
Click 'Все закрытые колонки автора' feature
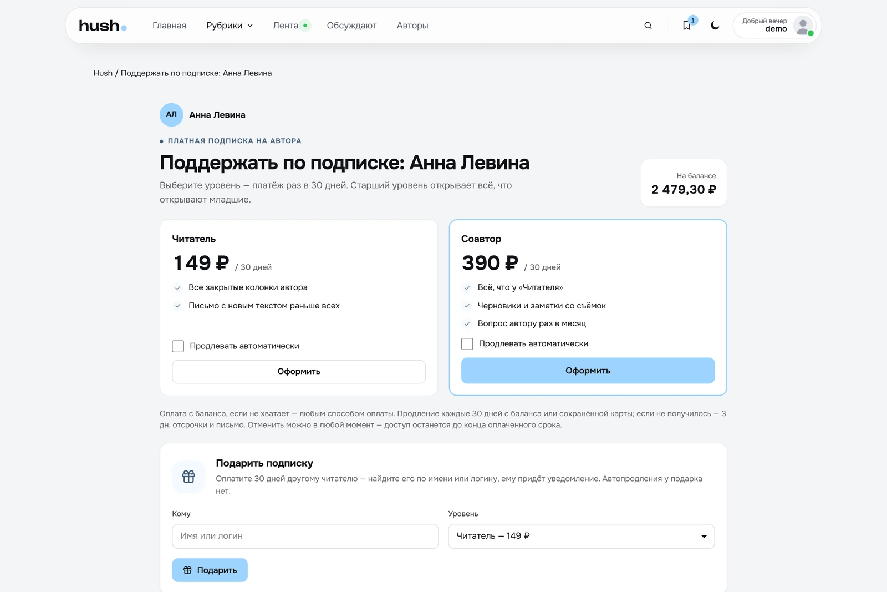click(248, 287)
